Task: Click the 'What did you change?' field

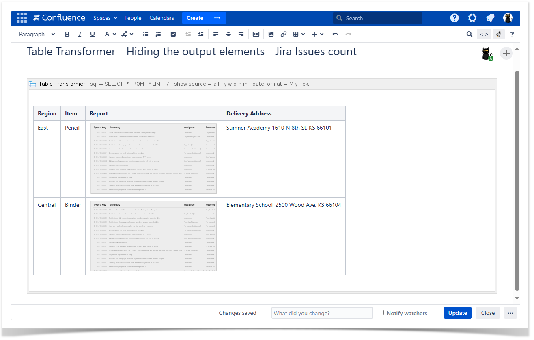Action: (x=322, y=313)
